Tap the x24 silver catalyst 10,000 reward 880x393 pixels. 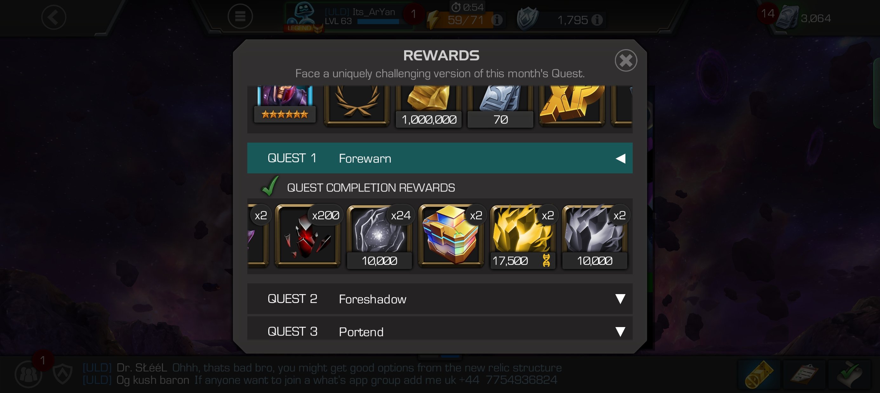point(379,236)
